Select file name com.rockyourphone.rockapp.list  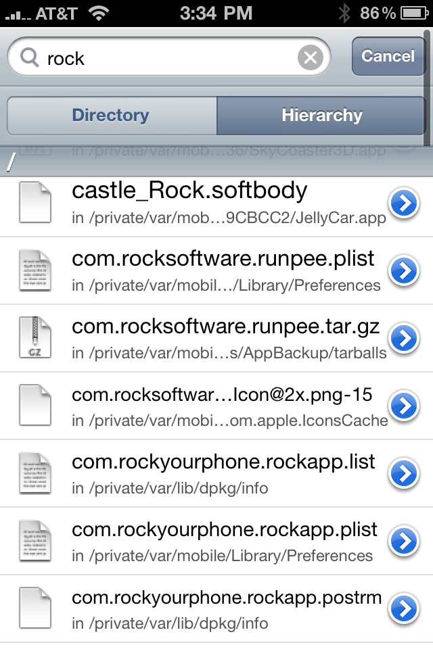click(x=223, y=462)
